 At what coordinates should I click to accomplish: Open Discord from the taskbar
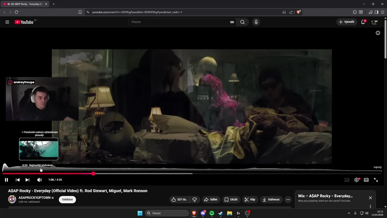pos(203,213)
